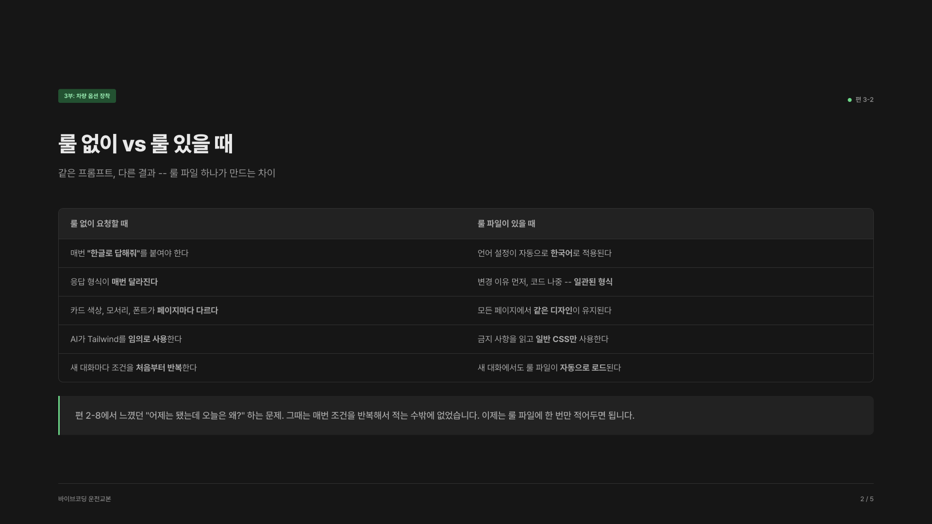Click the bold text 자동으로 로드
Image resolution: width=932 pixels, height=524 pixels.
click(x=582, y=368)
